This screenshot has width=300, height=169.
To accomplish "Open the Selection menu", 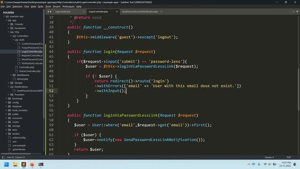I will point(17,7).
